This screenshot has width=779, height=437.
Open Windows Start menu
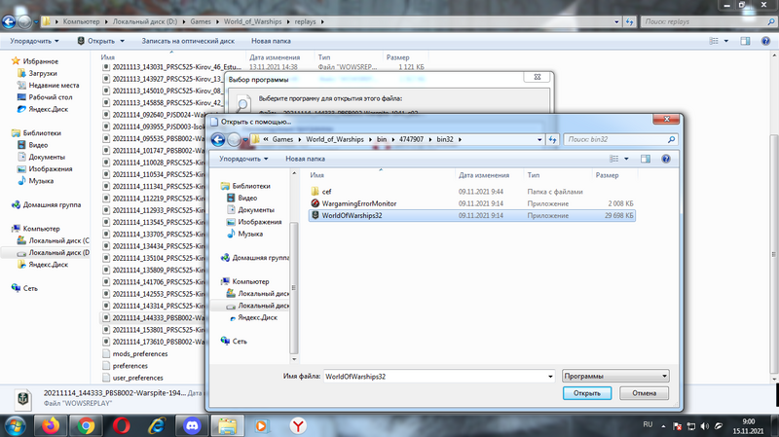[x=15, y=426]
